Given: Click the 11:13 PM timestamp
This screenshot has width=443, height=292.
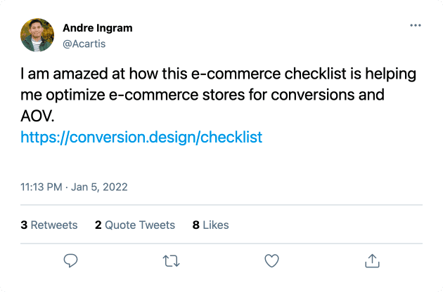Looking at the screenshot, I should pyautogui.click(x=41, y=187).
